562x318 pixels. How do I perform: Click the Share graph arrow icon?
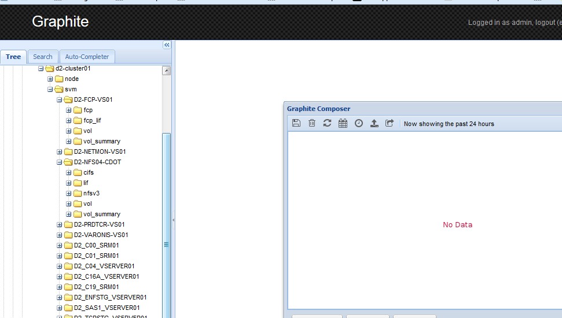pyautogui.click(x=390, y=123)
